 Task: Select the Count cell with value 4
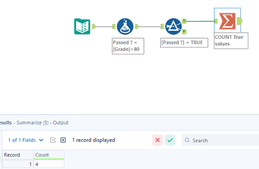point(49,164)
